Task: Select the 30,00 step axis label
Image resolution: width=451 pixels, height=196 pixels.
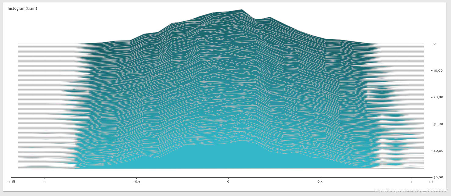Action: click(438, 124)
